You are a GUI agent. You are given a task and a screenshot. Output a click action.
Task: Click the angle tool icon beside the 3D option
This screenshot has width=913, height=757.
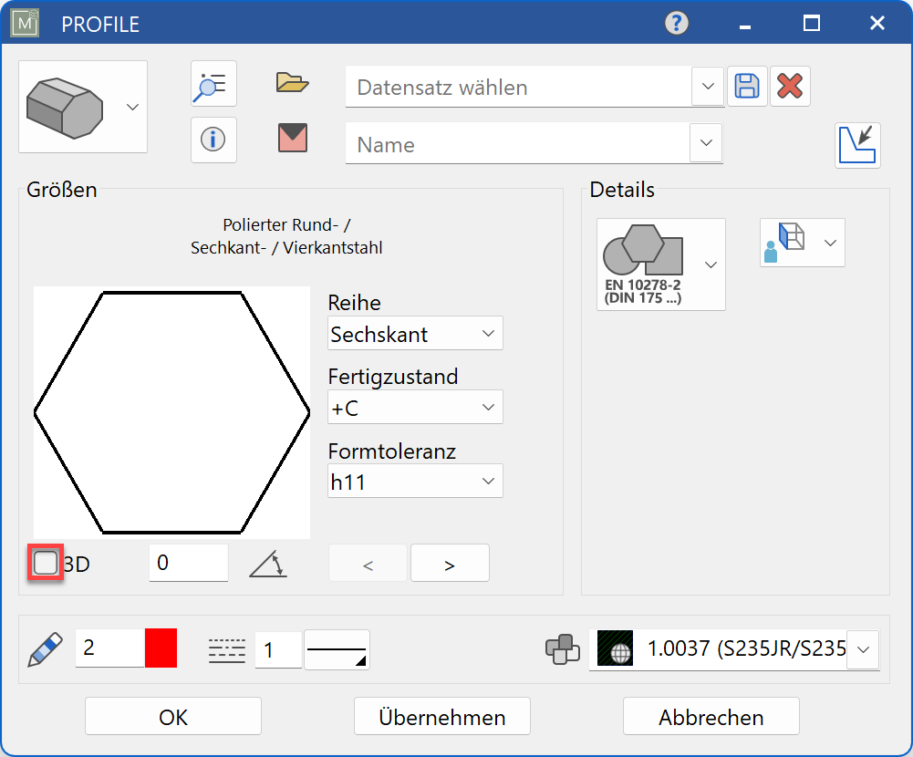[267, 563]
